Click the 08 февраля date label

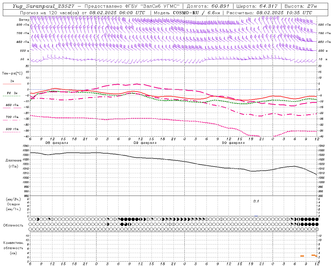[x=57, y=143]
